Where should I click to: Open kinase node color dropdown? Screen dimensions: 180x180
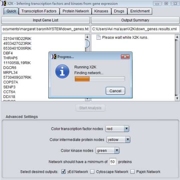click(x=108, y=150)
